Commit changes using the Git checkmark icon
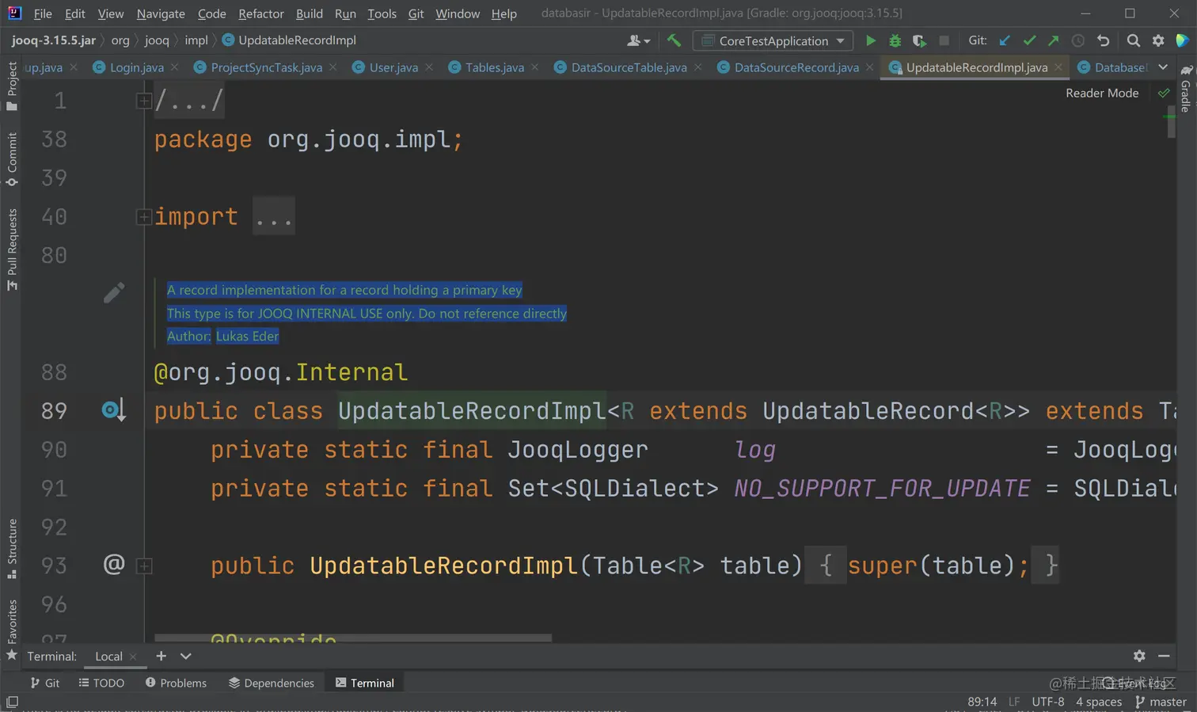This screenshot has width=1197, height=712. coord(1029,40)
